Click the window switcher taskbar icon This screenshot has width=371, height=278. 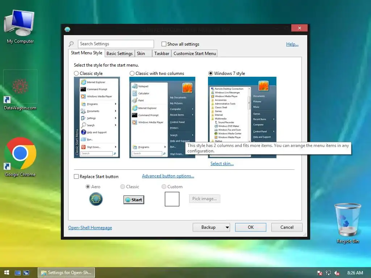click(26, 273)
